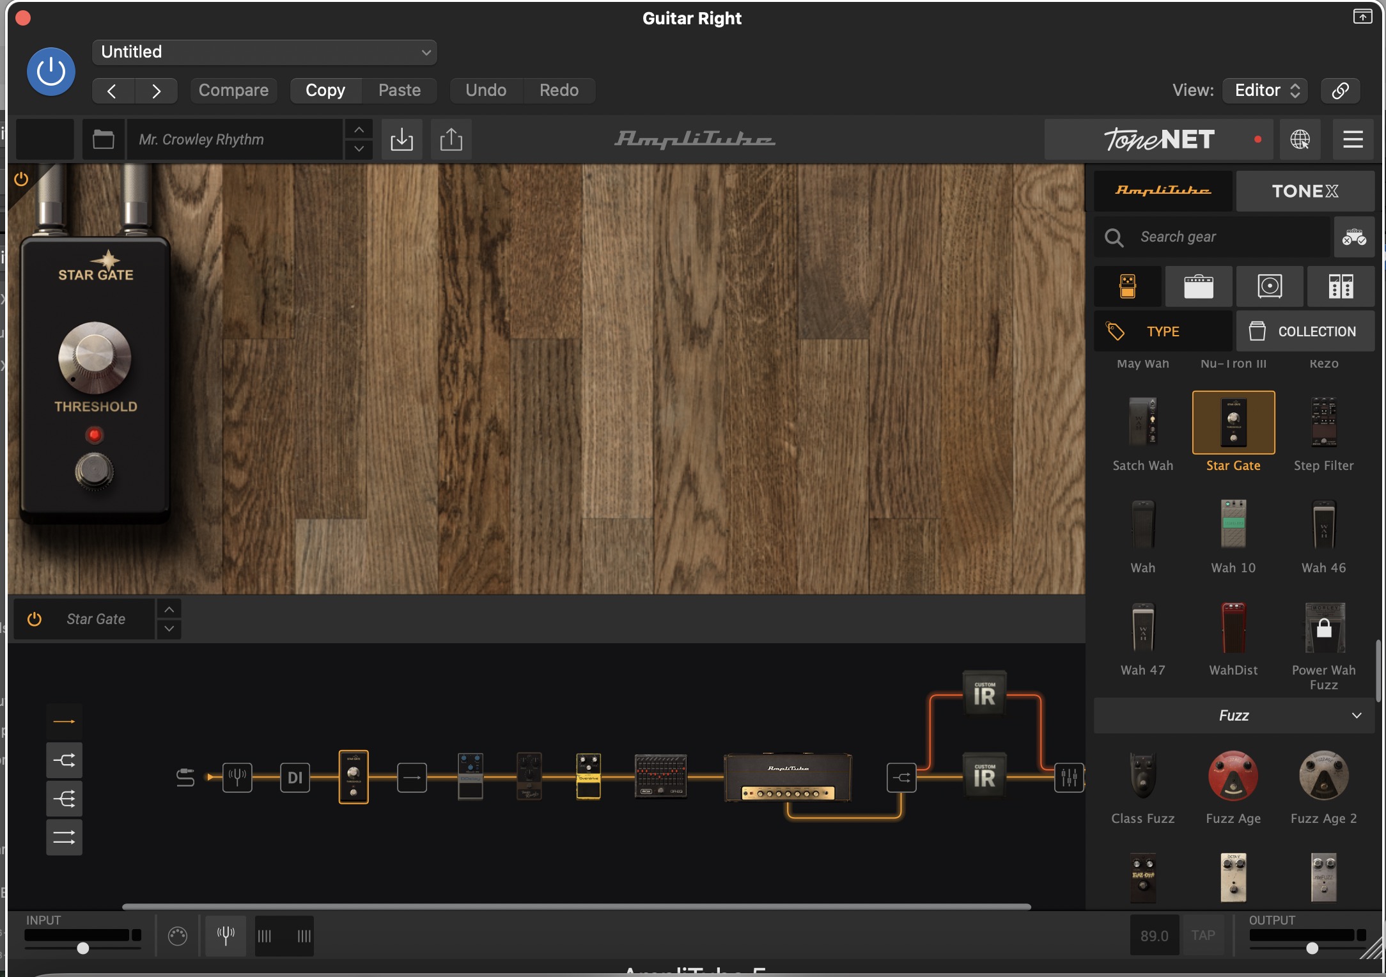Choose the three-way split chain layout
The image size is (1386, 977).
tap(64, 799)
